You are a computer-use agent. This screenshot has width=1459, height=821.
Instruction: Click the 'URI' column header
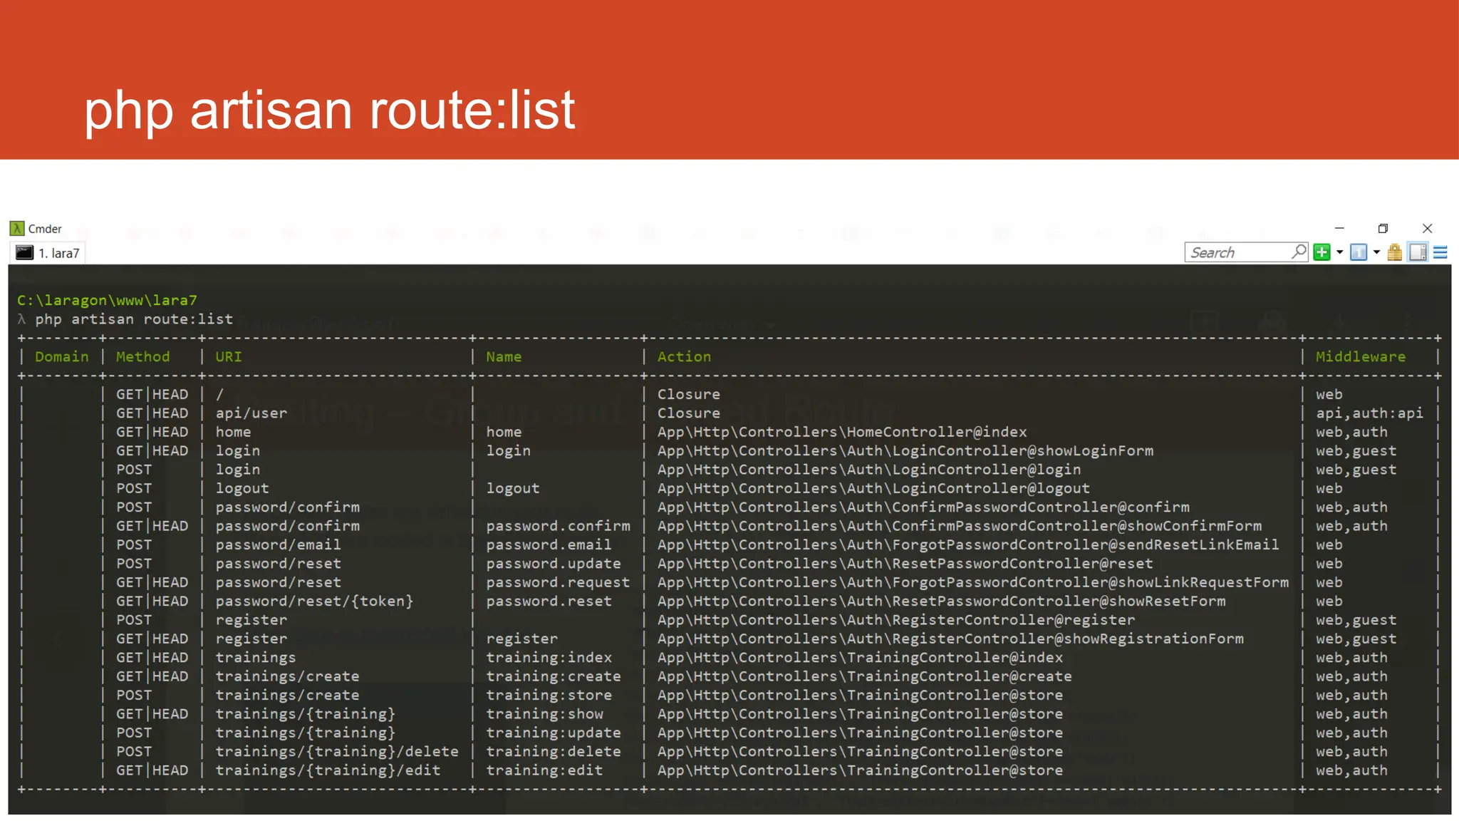(229, 356)
